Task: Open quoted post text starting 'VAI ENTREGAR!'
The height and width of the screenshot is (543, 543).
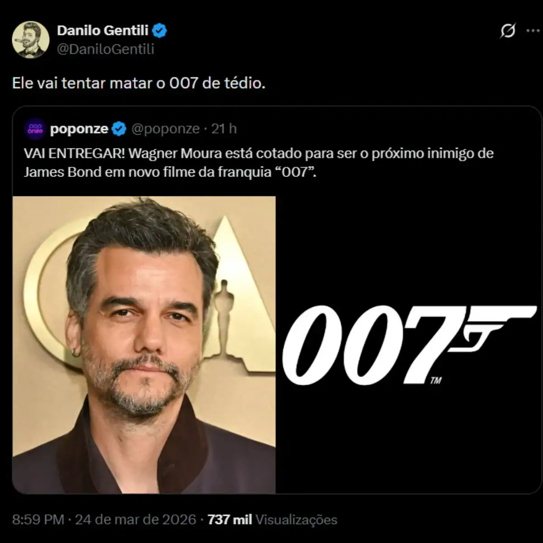Action: 258,162
